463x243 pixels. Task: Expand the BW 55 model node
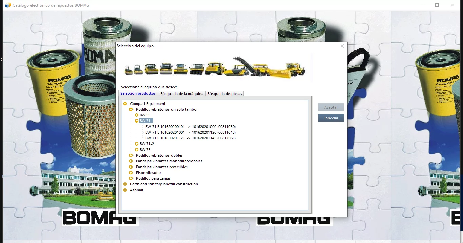137,115
